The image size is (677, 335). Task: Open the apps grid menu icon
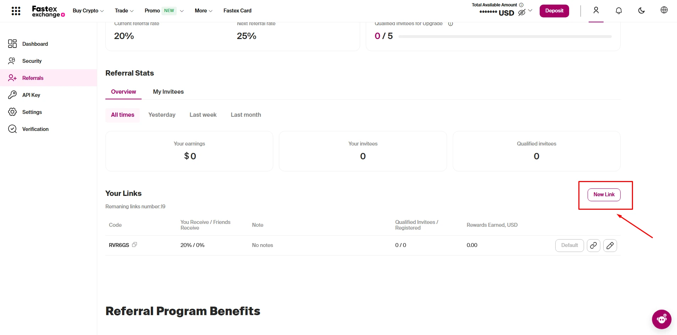[16, 11]
